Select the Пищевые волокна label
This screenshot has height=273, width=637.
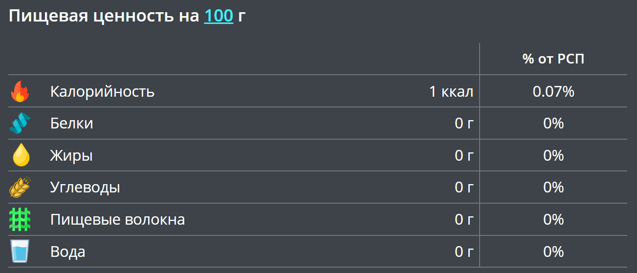pyautogui.click(x=117, y=220)
